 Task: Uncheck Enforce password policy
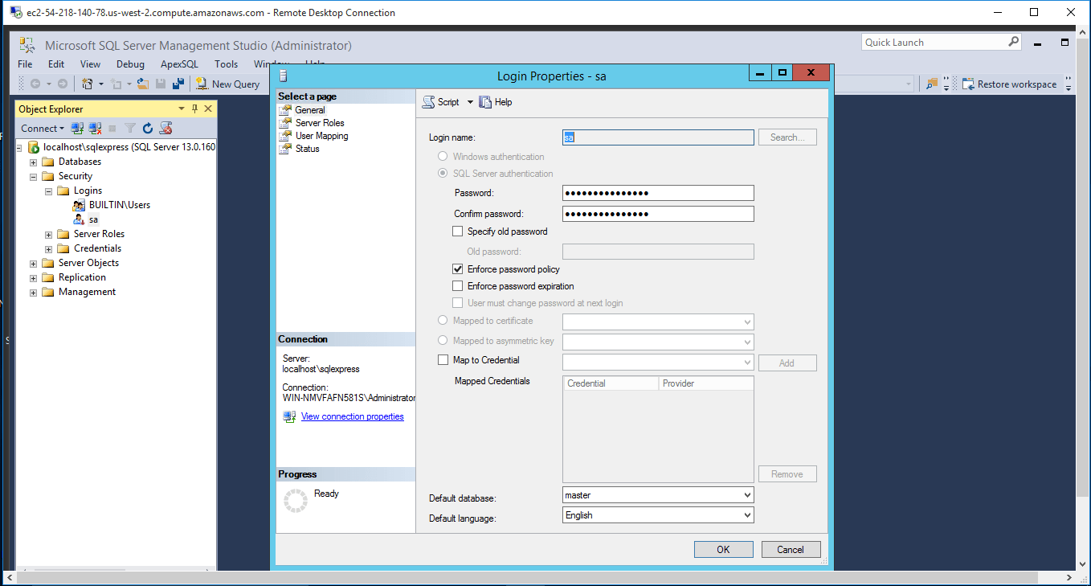[458, 269]
